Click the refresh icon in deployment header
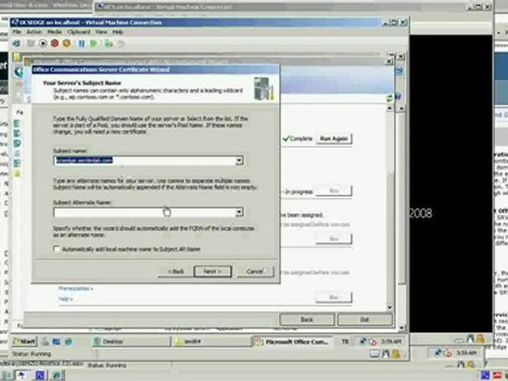Viewport: 508px width, 381px height. [x=390, y=98]
